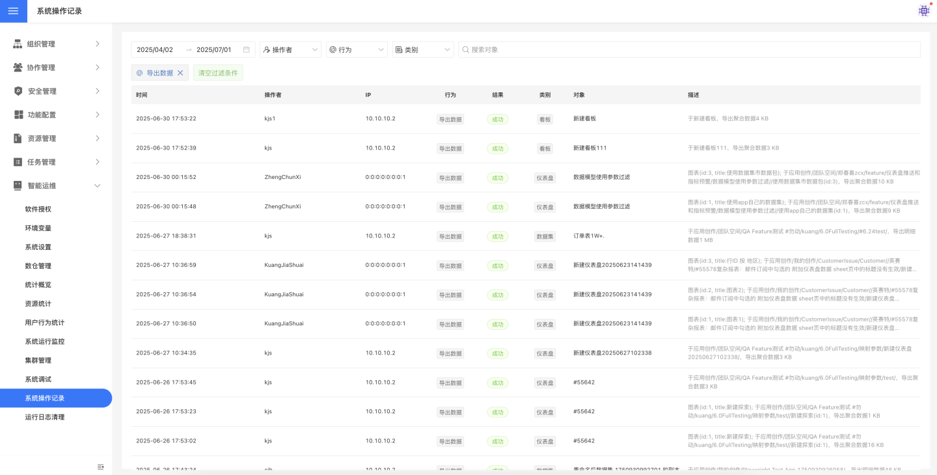
Task: Click the 清空过滤条件 button
Action: (218, 73)
